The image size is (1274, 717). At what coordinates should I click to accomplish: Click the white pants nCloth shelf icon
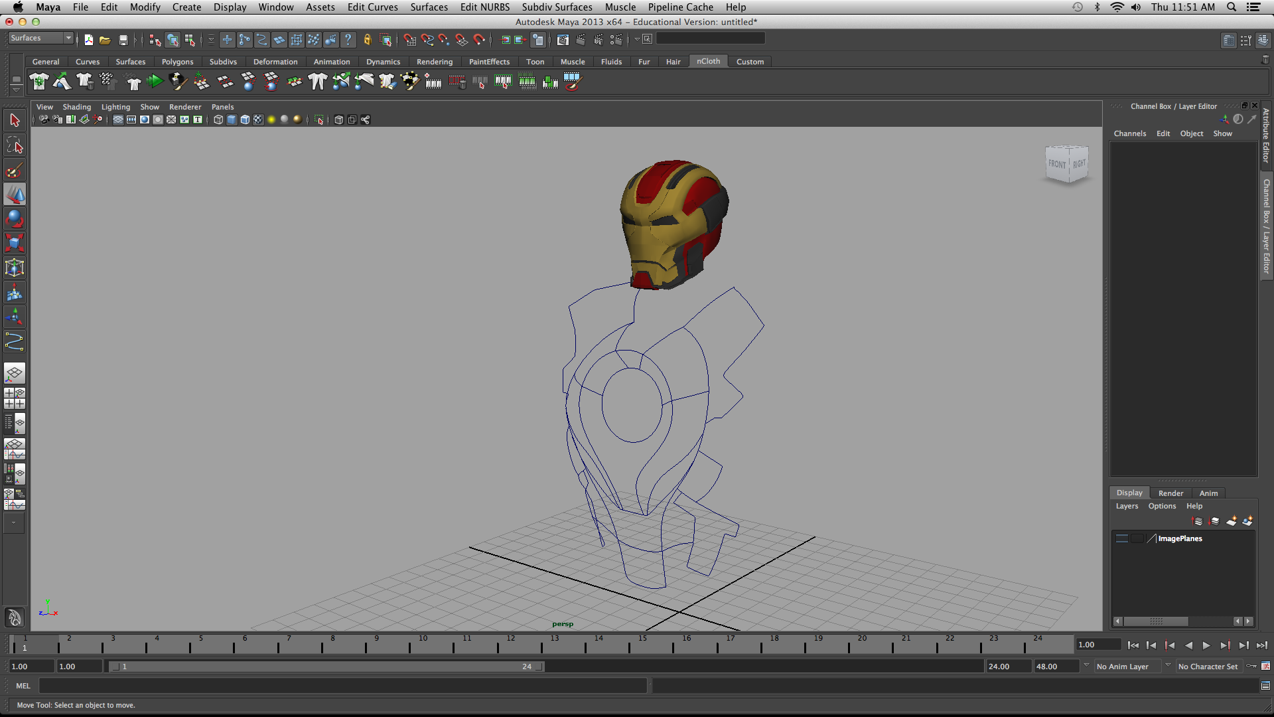pos(317,82)
